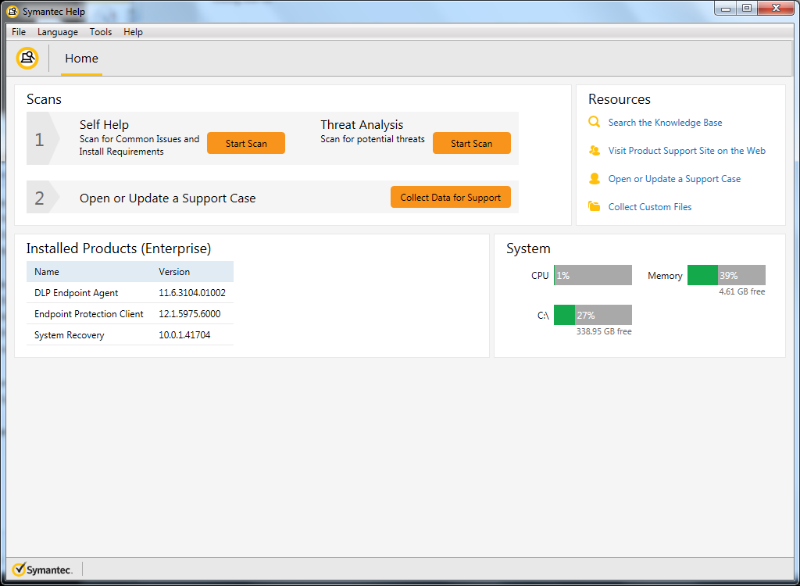The width and height of the screenshot is (800, 586).
Task: Click the title bar Symantec Help app icon
Action: point(12,11)
